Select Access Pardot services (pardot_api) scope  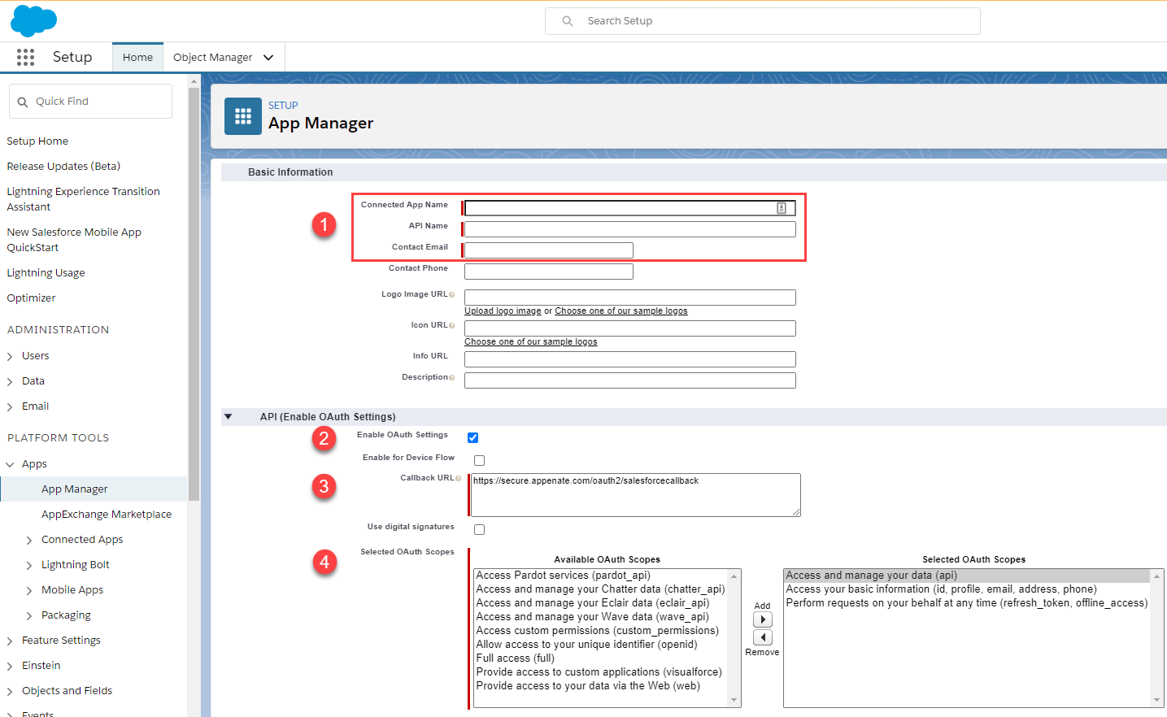[563, 576]
